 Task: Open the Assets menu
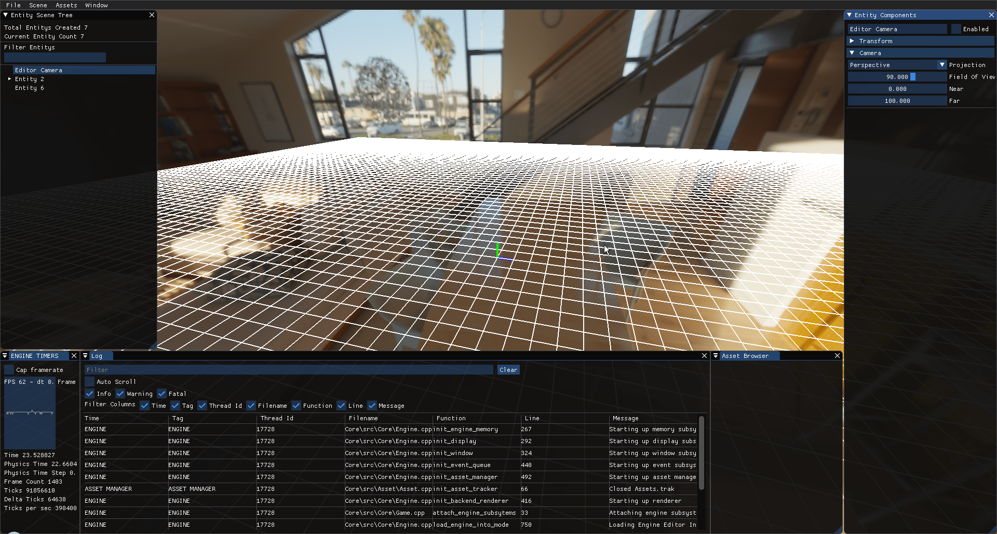66,5
